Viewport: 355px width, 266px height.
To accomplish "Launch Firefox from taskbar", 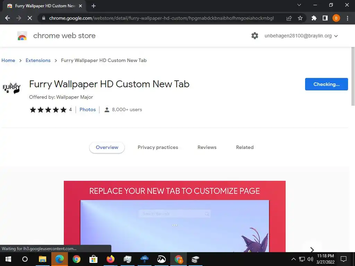I will coord(111,259).
